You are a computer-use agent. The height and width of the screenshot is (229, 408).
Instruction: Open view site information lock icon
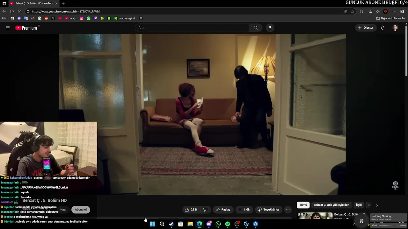pyautogui.click(x=28, y=11)
